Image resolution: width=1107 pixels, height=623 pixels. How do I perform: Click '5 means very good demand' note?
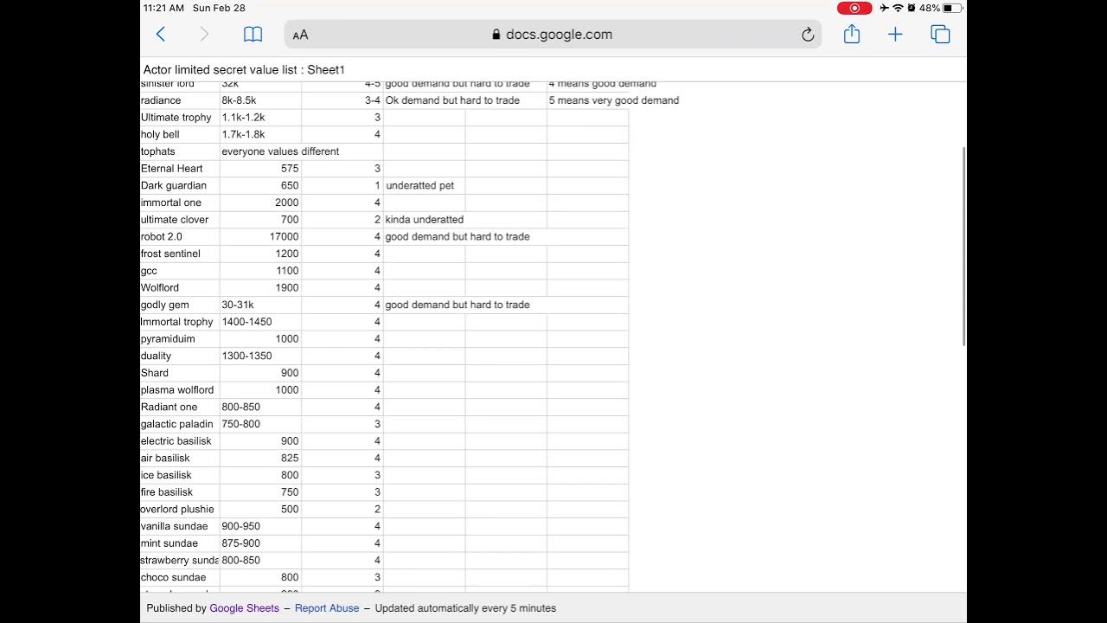tap(614, 100)
